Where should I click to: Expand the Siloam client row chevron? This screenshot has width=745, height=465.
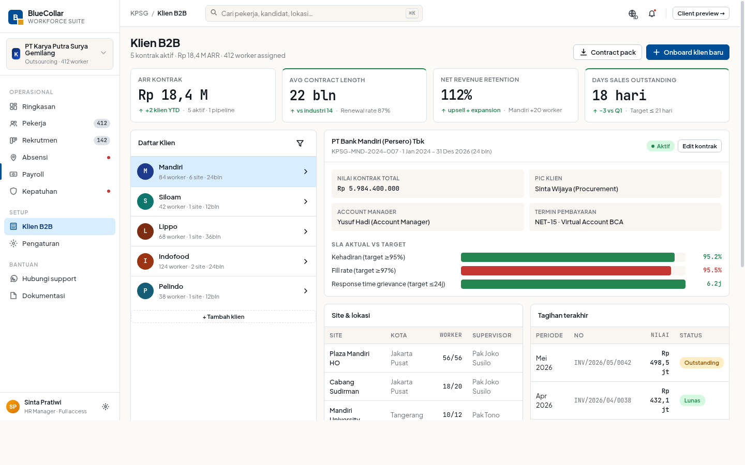(306, 202)
